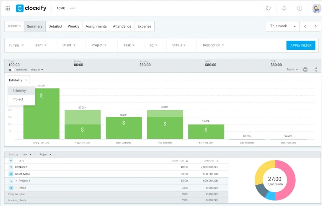Click the print report icon
This screenshot has width=322, height=206.
click(x=305, y=70)
